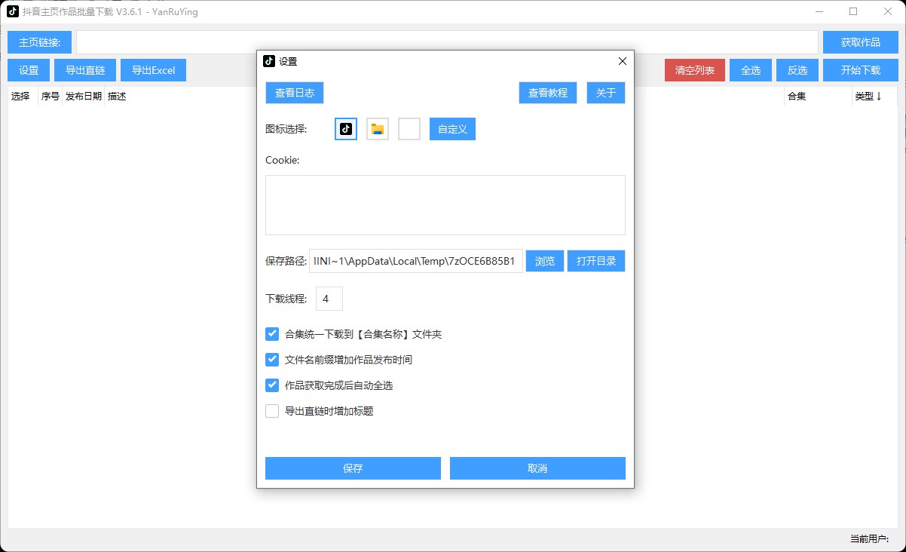The height and width of the screenshot is (552, 906).
Task: Click the download threads field showing 4
Action: pyautogui.click(x=329, y=299)
